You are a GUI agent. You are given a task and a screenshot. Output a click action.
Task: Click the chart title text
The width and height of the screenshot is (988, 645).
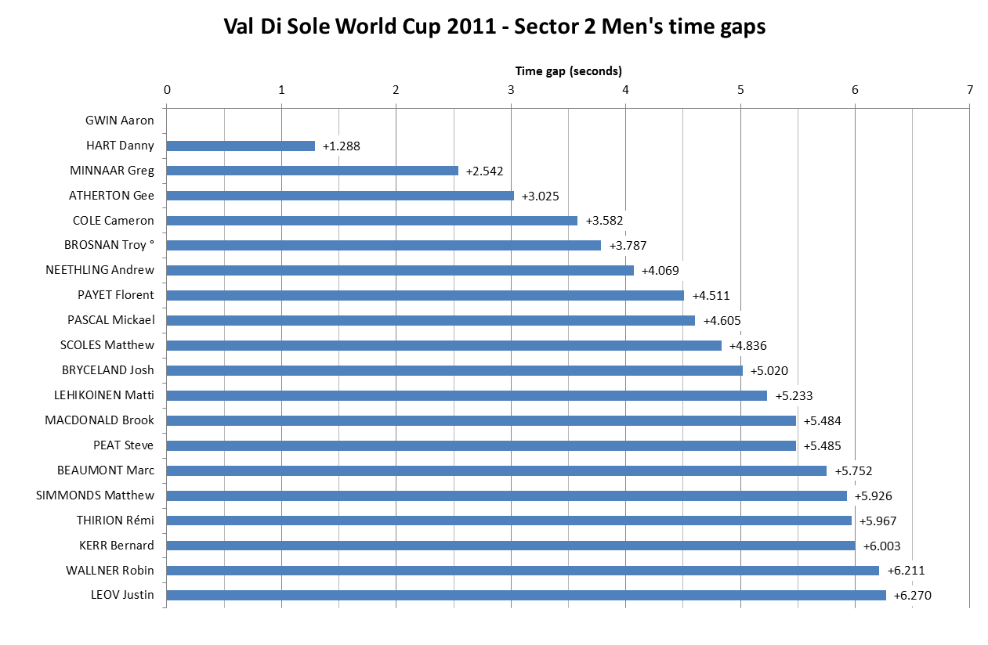pyautogui.click(x=494, y=27)
